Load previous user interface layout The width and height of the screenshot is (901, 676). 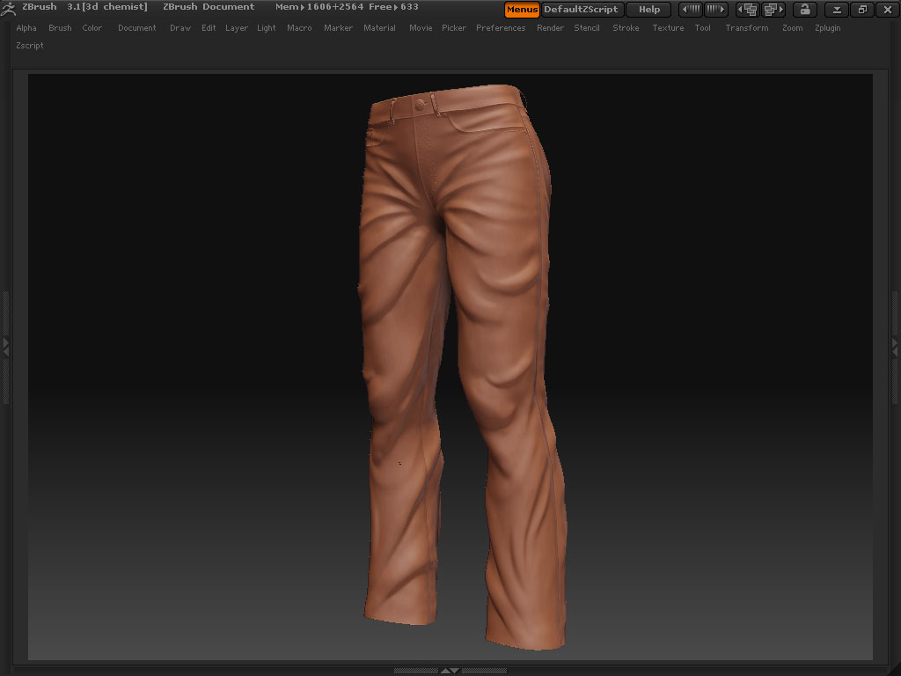(750, 9)
